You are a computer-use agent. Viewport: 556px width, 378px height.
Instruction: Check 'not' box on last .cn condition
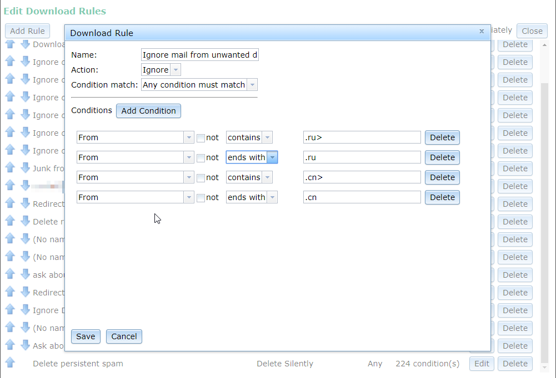[201, 198]
